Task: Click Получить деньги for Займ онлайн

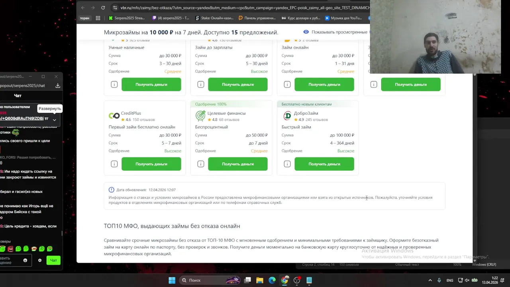Action: coord(324,85)
